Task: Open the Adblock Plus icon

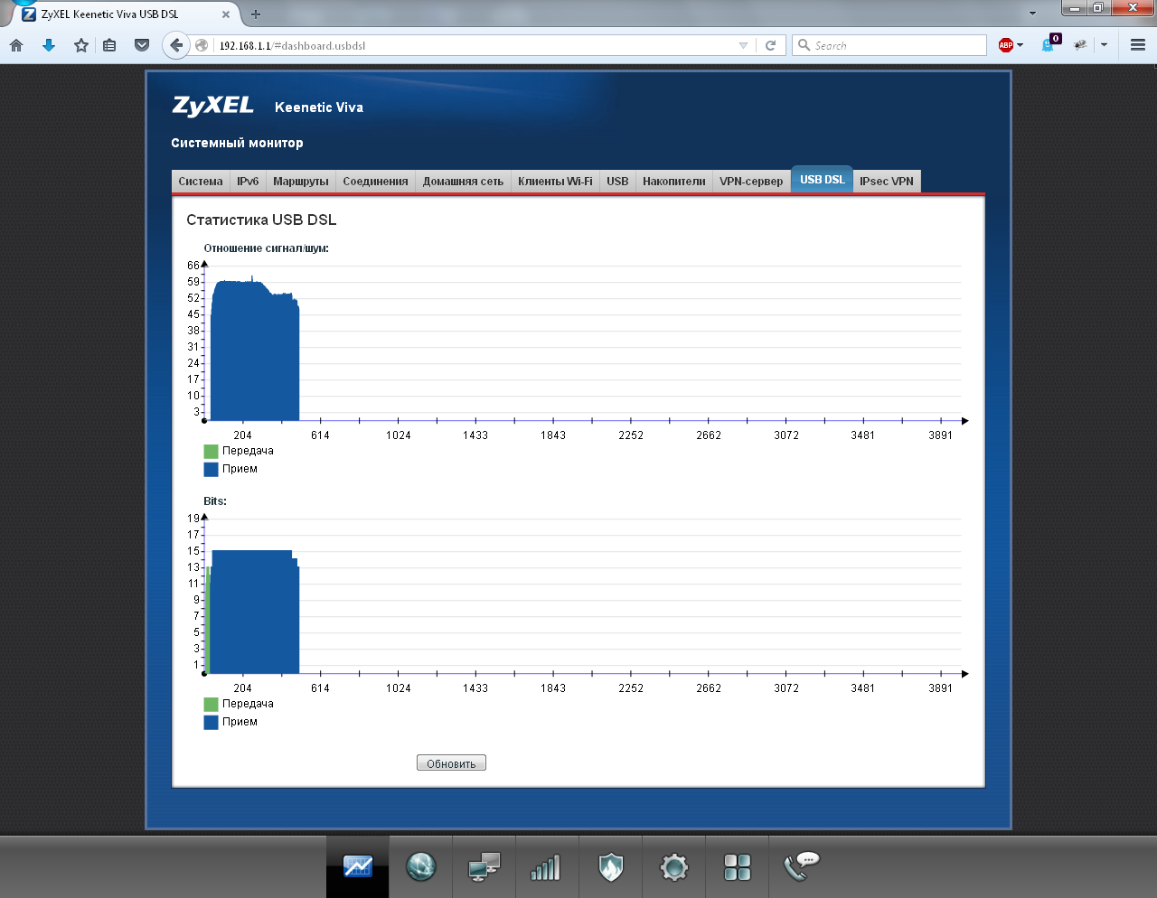Action: [1005, 45]
